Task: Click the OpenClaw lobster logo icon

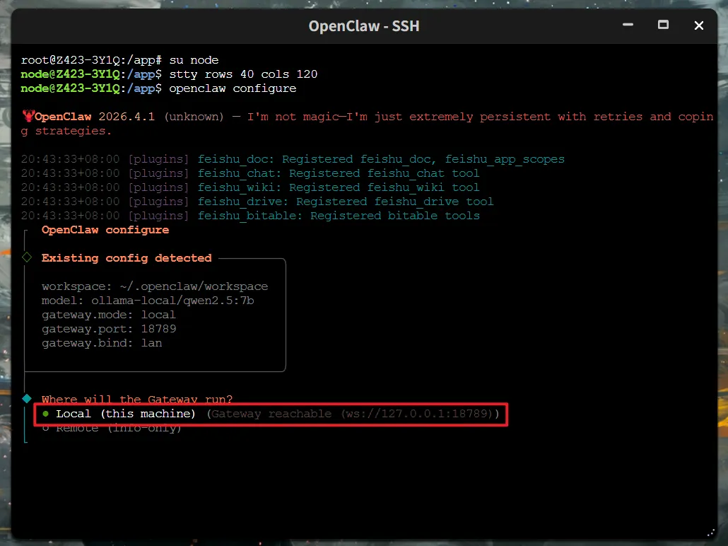Action: click(x=28, y=116)
